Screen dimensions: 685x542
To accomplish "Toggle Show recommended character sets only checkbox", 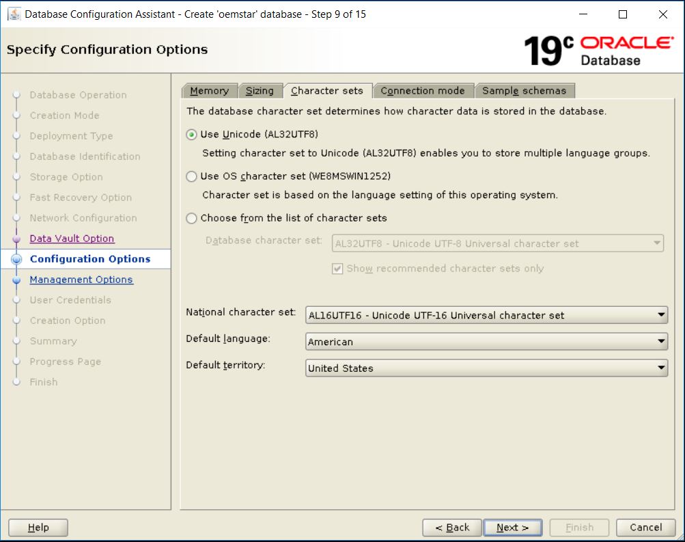I will (x=337, y=269).
